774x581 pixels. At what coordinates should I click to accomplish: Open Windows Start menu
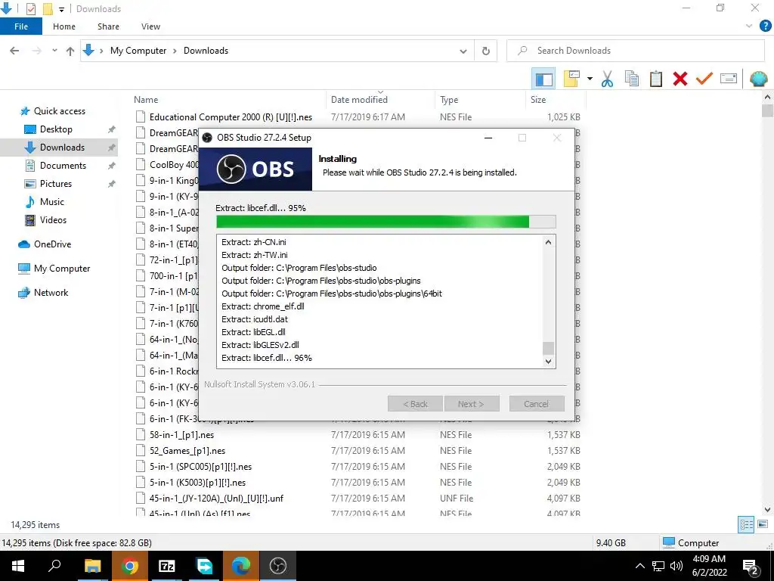pos(18,566)
